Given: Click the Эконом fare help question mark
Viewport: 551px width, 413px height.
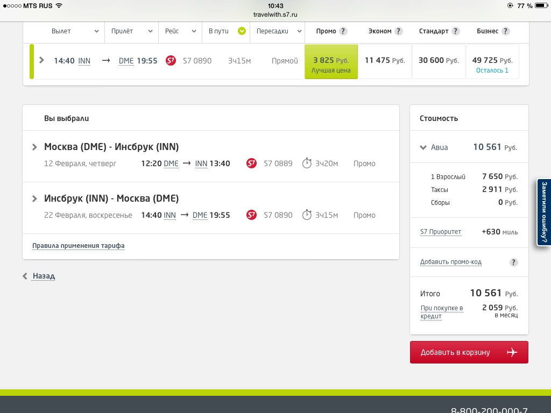Looking at the screenshot, I should (398, 31).
